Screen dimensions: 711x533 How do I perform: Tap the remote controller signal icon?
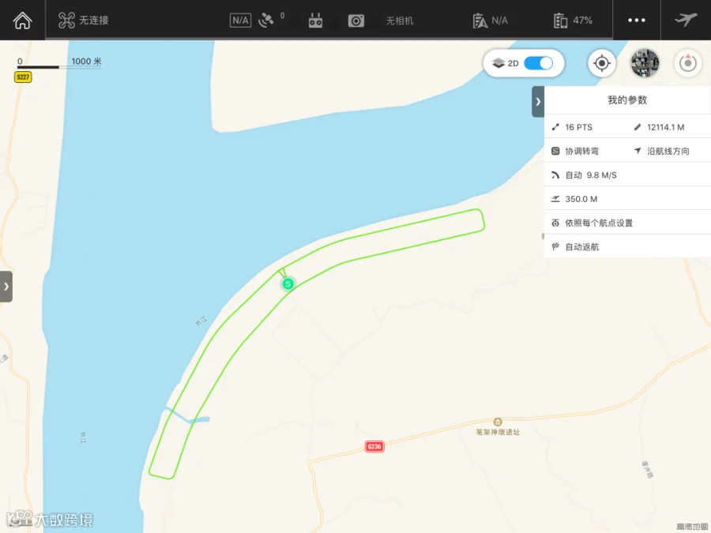pyautogui.click(x=315, y=21)
